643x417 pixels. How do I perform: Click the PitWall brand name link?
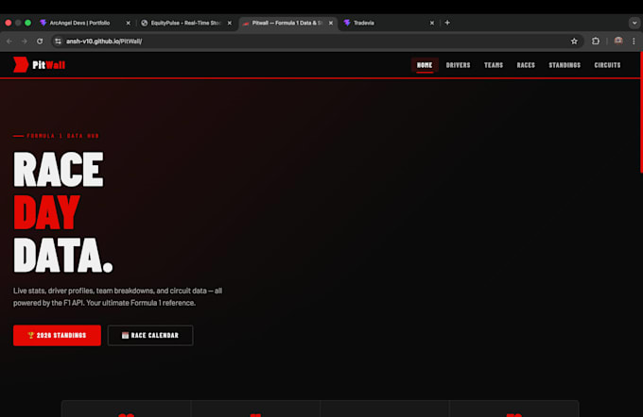pyautogui.click(x=49, y=65)
